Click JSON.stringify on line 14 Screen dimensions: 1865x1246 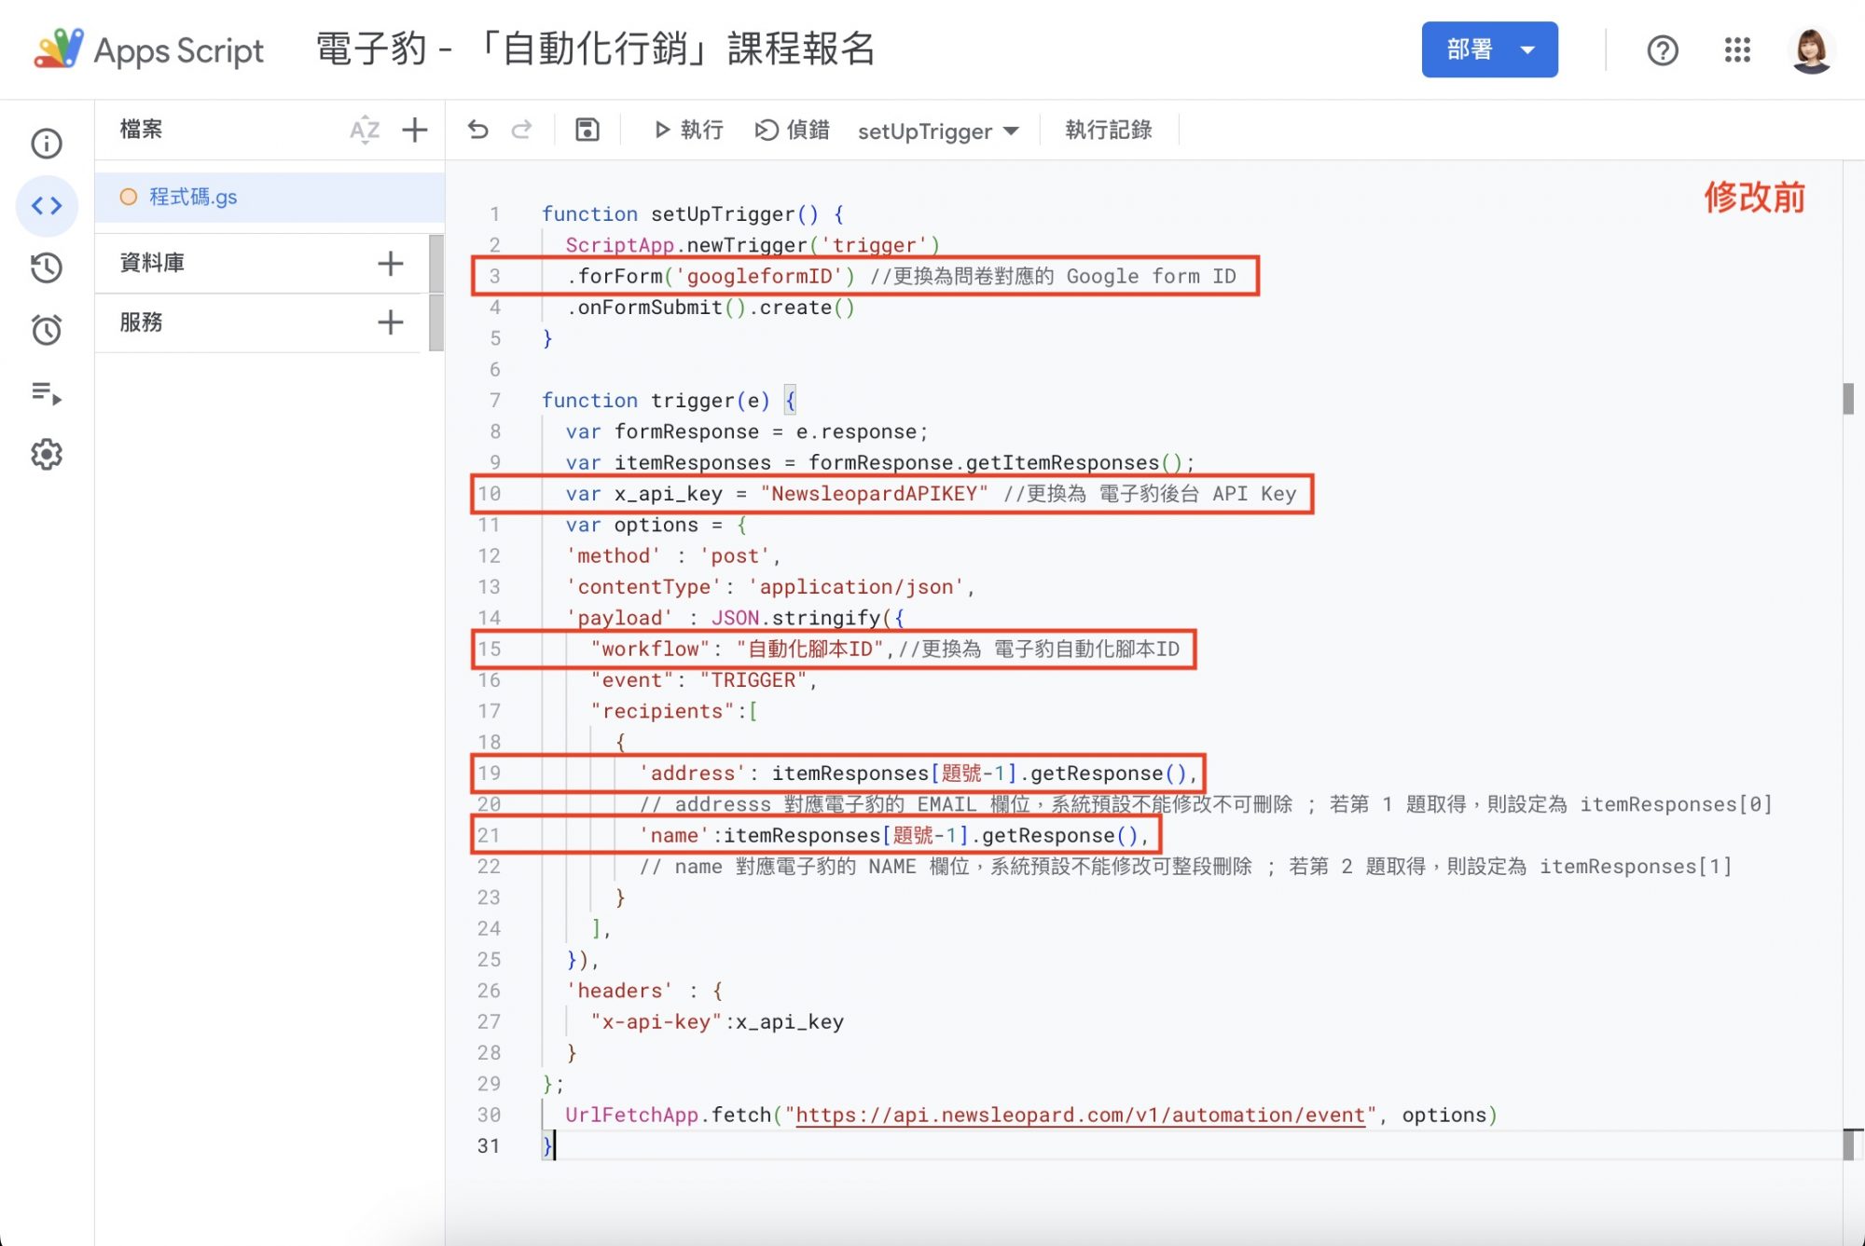pos(795,618)
